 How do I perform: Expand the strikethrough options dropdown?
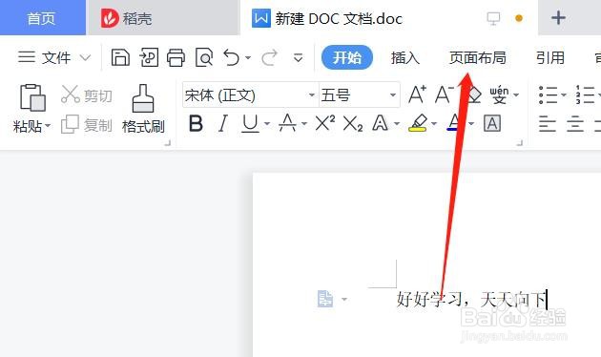(x=304, y=124)
